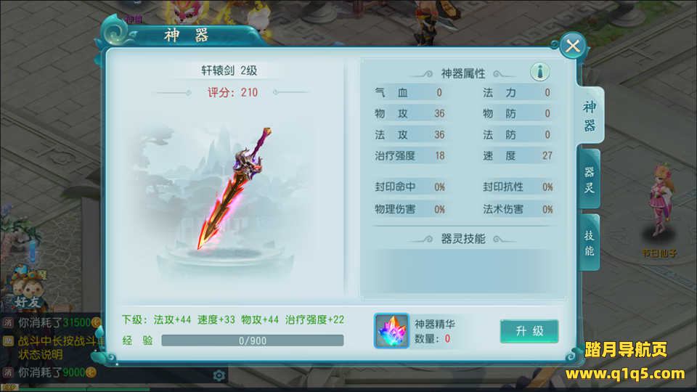The image size is (697, 392).
Task: Click the swirl emblem beside 神器 title
Action: 116,31
